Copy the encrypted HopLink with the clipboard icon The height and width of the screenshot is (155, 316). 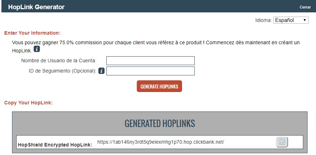tap(282, 142)
